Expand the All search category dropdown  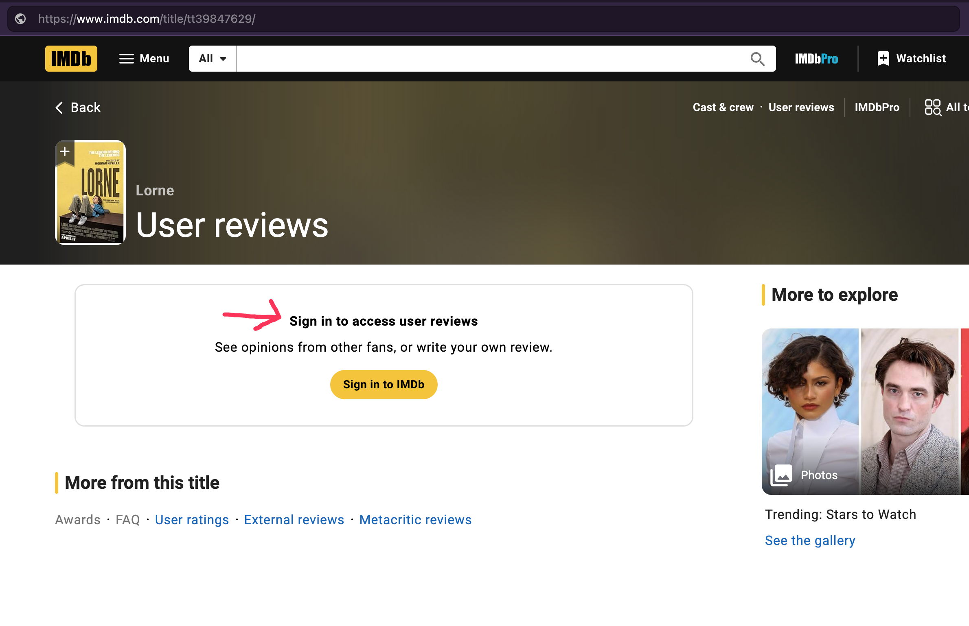pos(212,59)
